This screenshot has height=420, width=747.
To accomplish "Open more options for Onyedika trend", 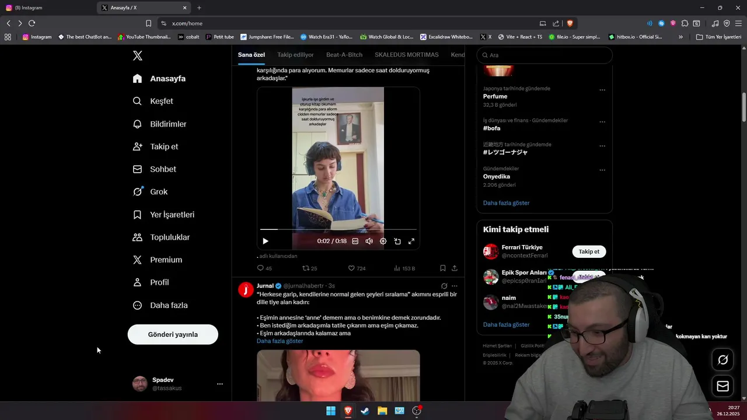I will tap(602, 170).
